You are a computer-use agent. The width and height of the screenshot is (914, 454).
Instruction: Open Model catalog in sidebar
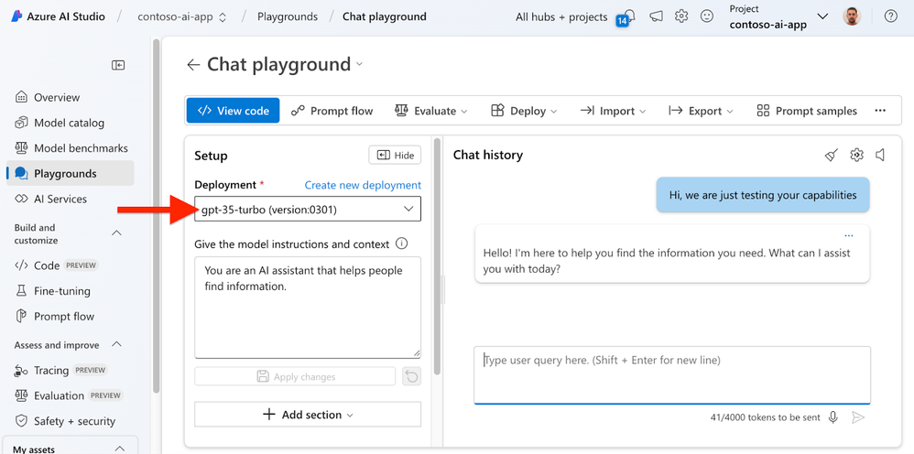(69, 123)
